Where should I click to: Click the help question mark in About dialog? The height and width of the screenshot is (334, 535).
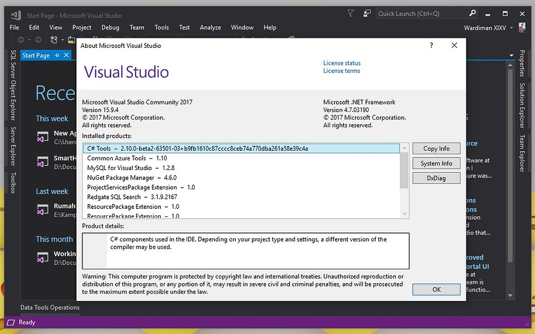click(431, 46)
